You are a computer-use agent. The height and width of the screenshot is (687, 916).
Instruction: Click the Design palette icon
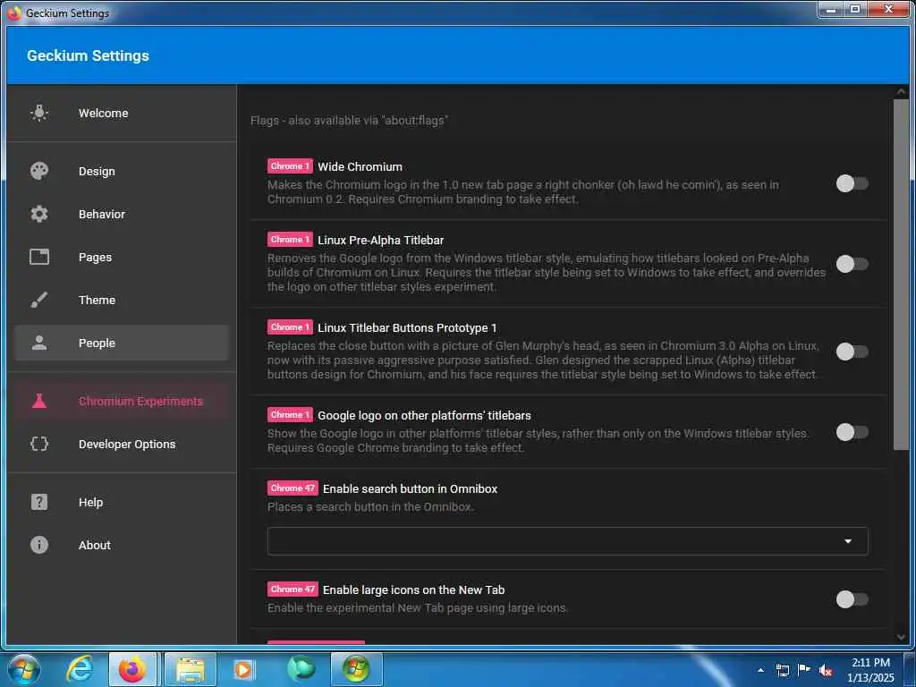39,171
